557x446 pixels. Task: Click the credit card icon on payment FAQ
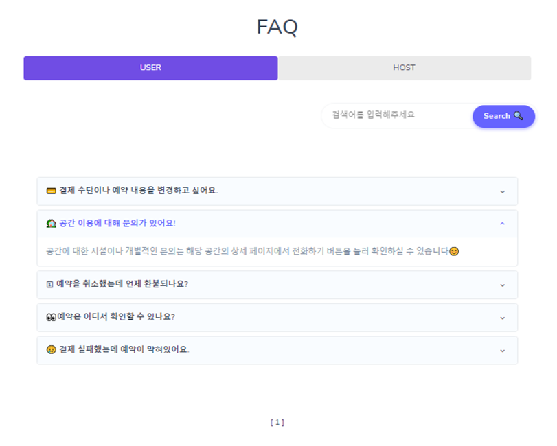[50, 191]
